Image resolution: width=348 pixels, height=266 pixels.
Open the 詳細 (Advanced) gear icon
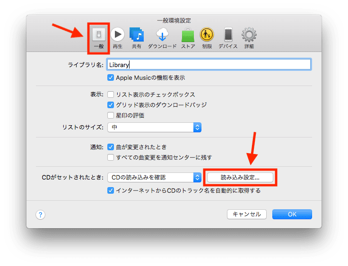249,38
